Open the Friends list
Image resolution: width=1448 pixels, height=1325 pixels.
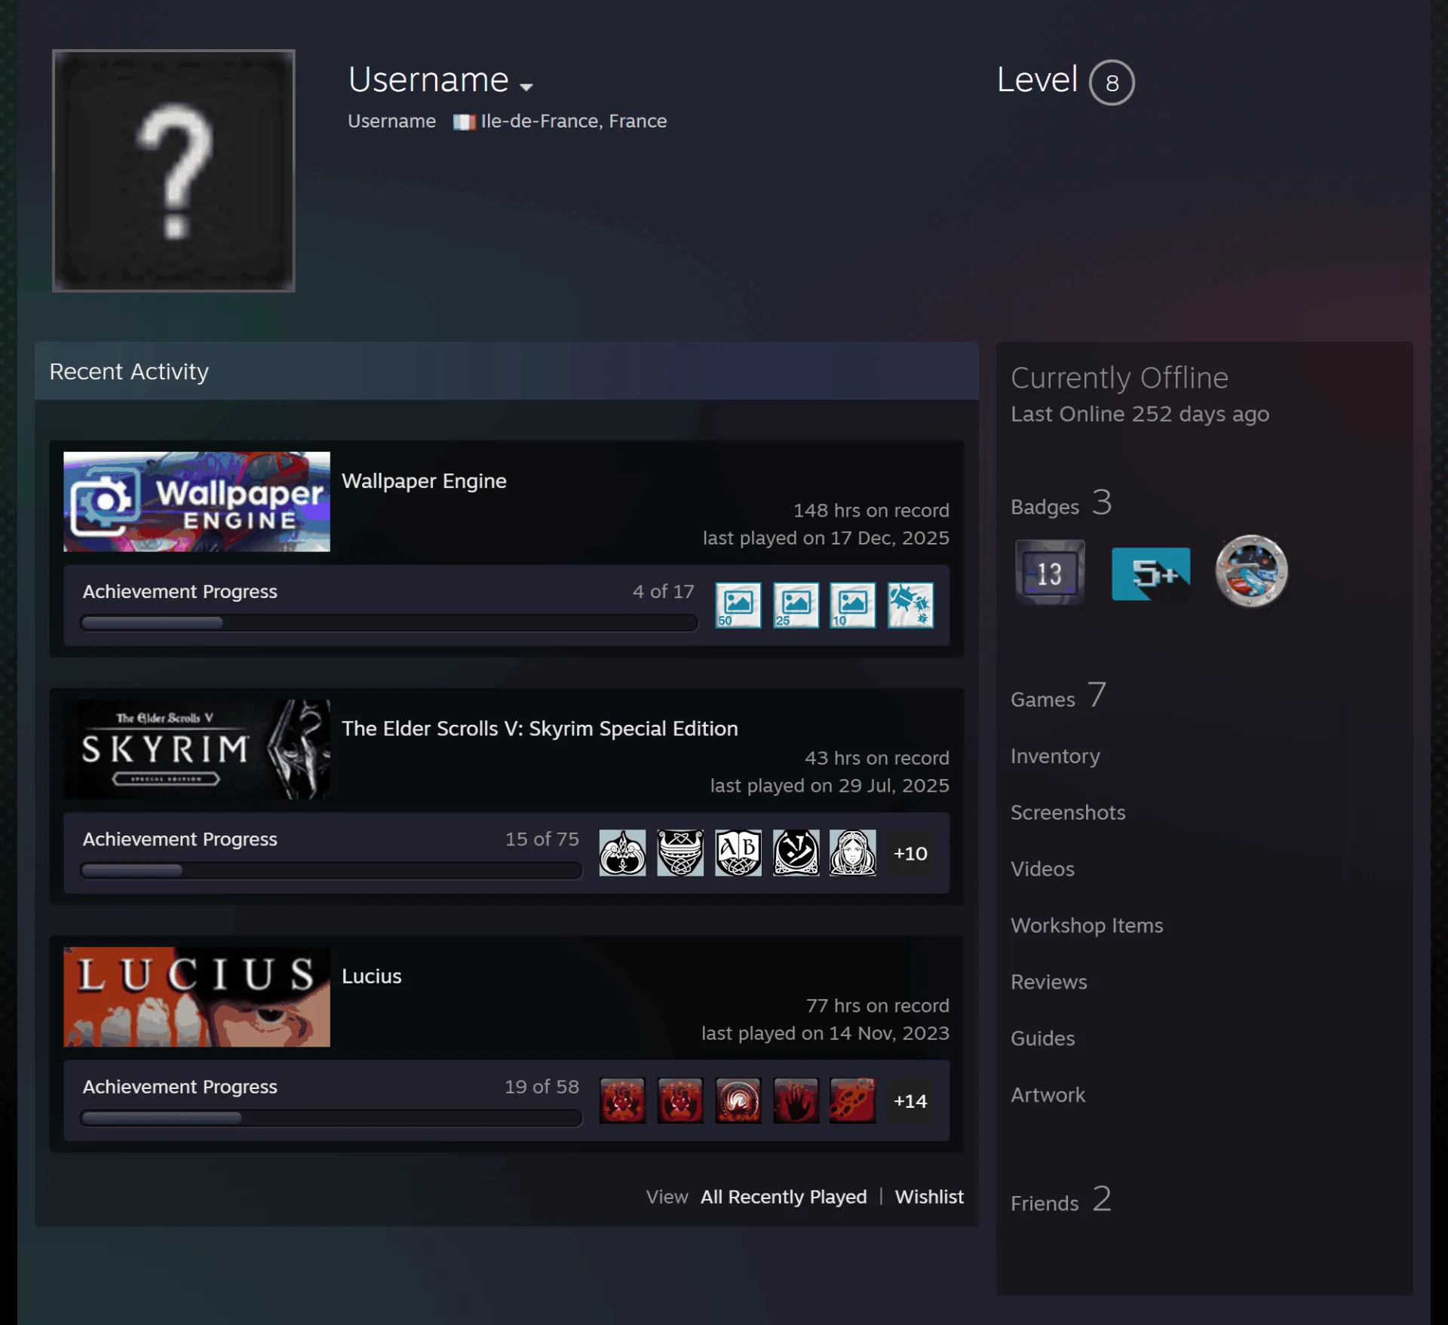click(1060, 1200)
